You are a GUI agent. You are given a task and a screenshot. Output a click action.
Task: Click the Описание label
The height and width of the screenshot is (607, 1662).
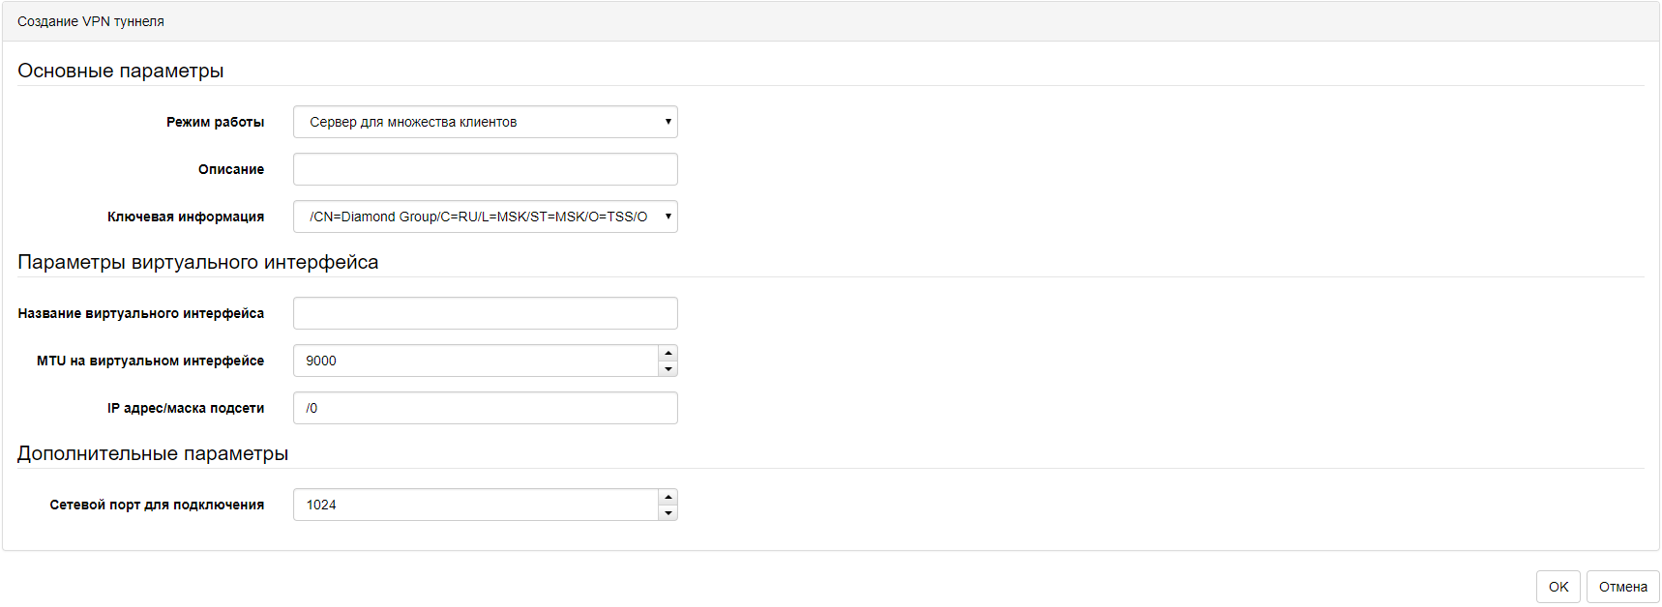tap(230, 169)
